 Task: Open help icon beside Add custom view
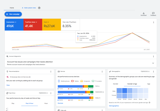click(x=39, y=8)
